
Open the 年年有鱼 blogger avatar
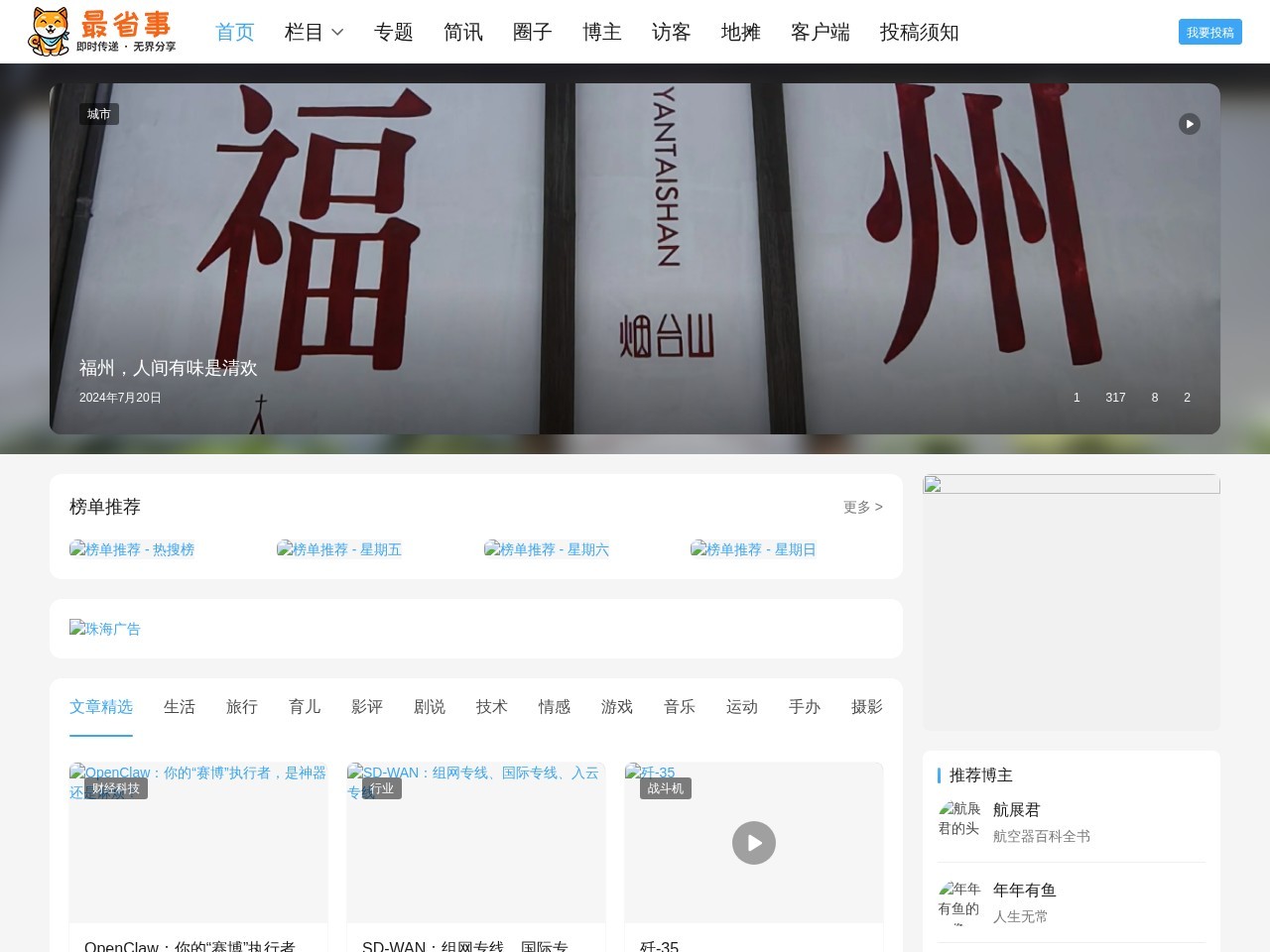tap(959, 900)
